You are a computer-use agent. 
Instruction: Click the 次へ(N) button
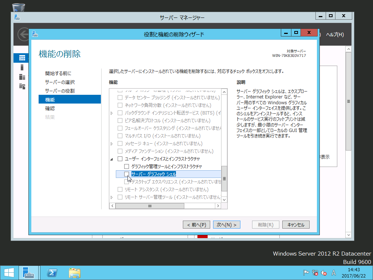click(227, 224)
